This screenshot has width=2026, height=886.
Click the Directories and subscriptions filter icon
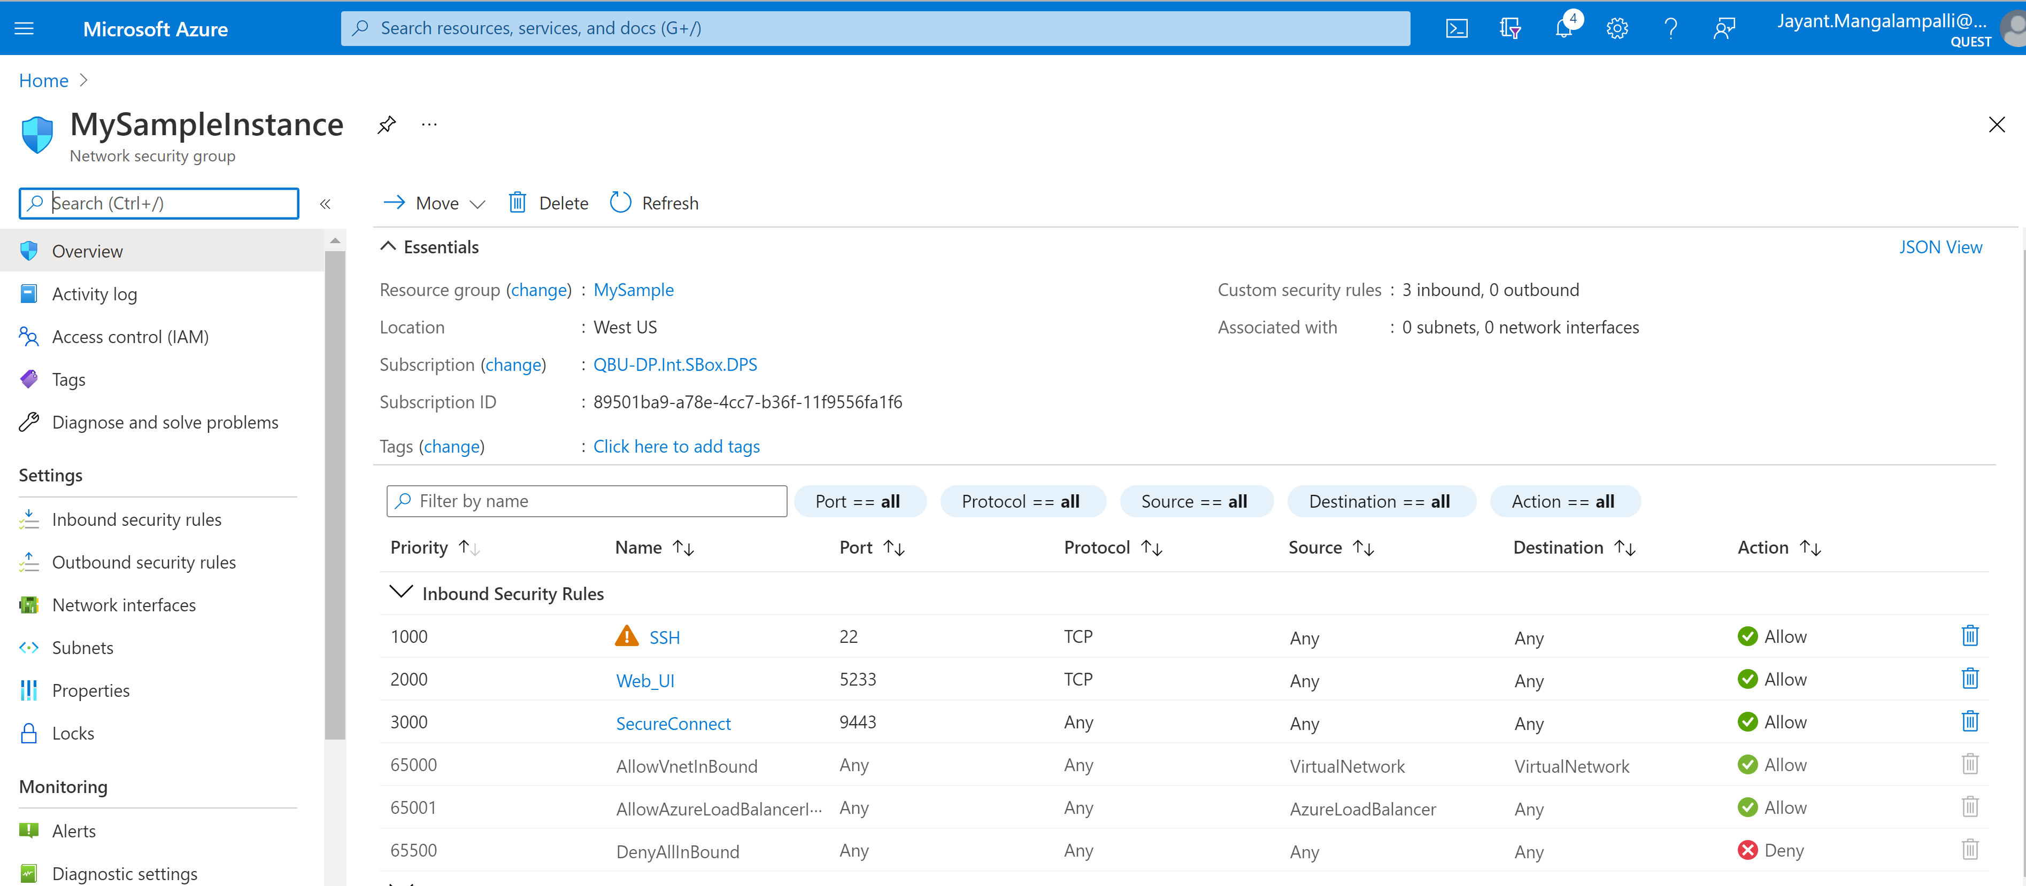[1509, 29]
